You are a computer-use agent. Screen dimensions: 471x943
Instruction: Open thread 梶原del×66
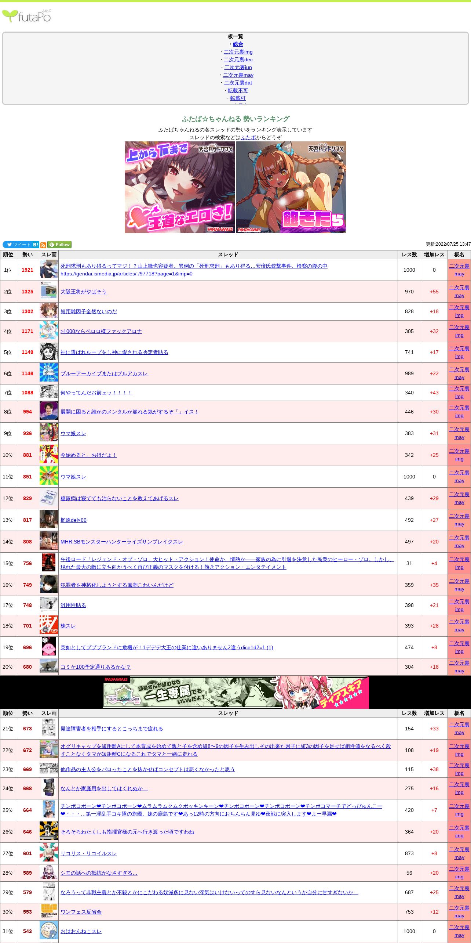pos(73,520)
